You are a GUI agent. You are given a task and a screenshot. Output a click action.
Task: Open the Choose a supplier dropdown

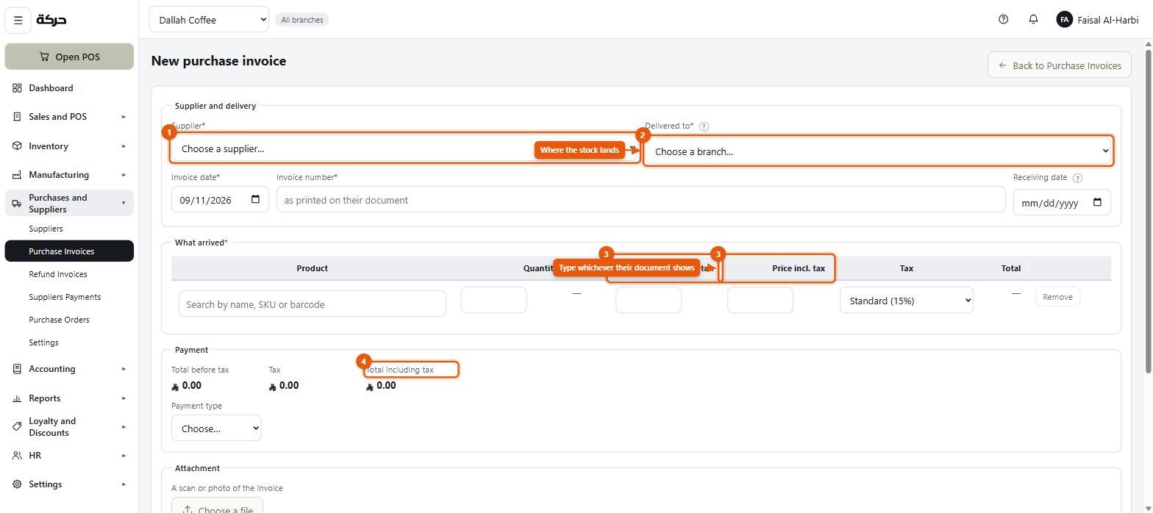tap(405, 148)
